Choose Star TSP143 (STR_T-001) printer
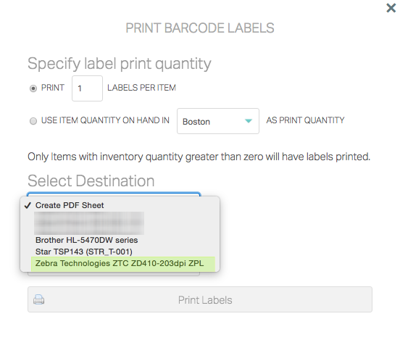Image resolution: width=400 pixels, height=340 pixels. (84, 252)
